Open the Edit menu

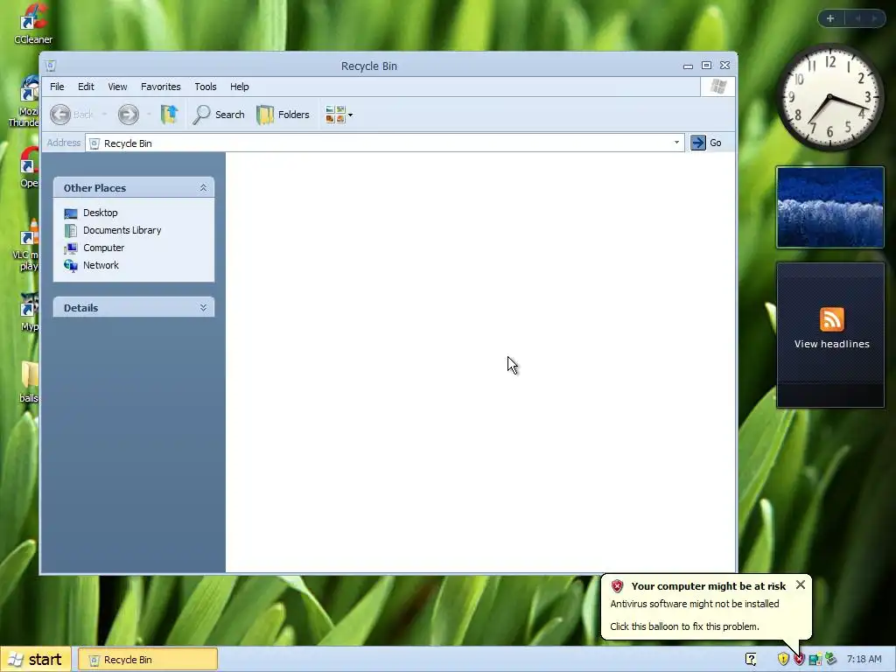pos(86,87)
